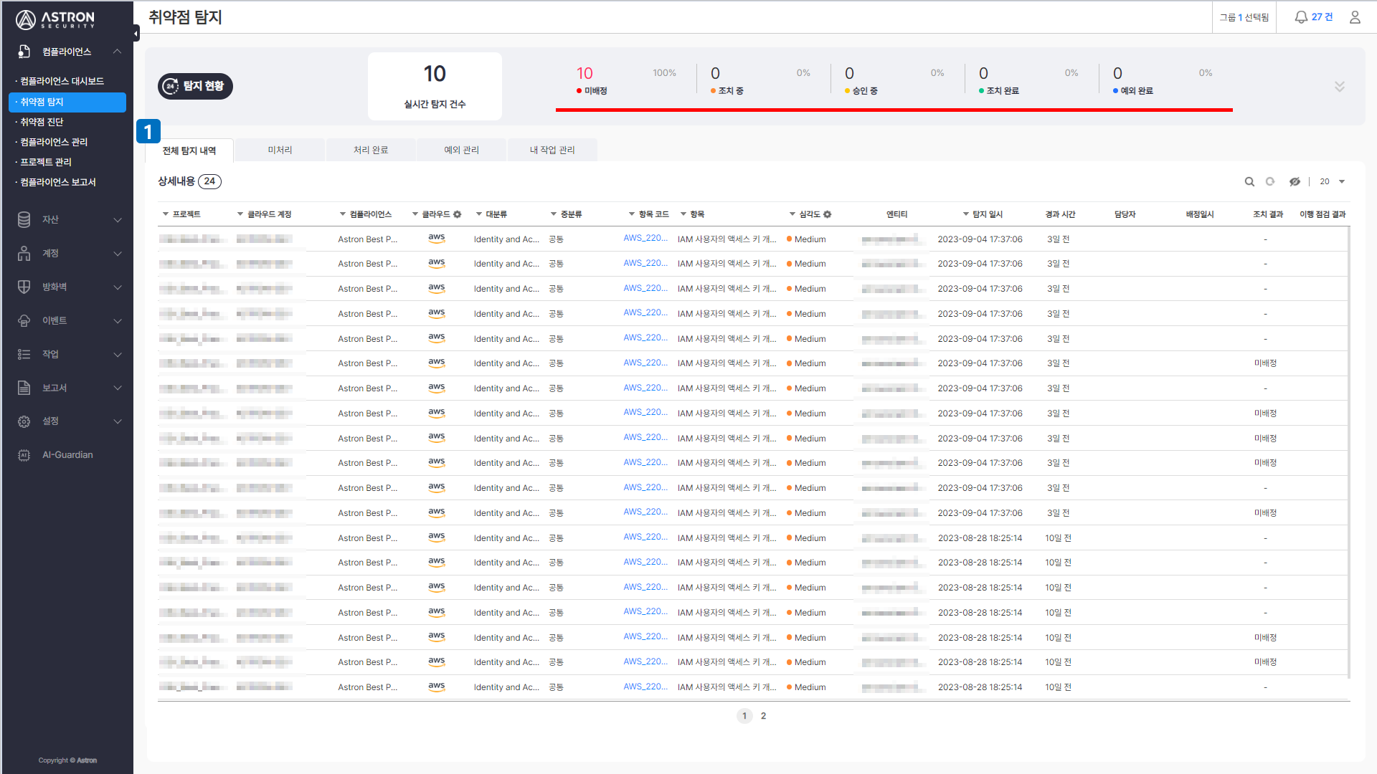Switch to the 미처리 tab
The width and height of the screenshot is (1377, 774).
[x=280, y=150]
